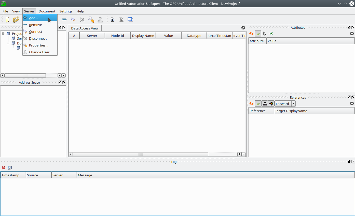The width and height of the screenshot is (355, 216).
Task: Click red X clear icon in Log
Action: point(4,168)
